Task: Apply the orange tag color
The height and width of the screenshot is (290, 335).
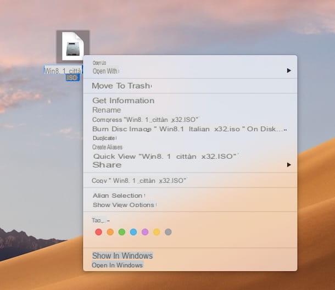Action: tap(110, 232)
